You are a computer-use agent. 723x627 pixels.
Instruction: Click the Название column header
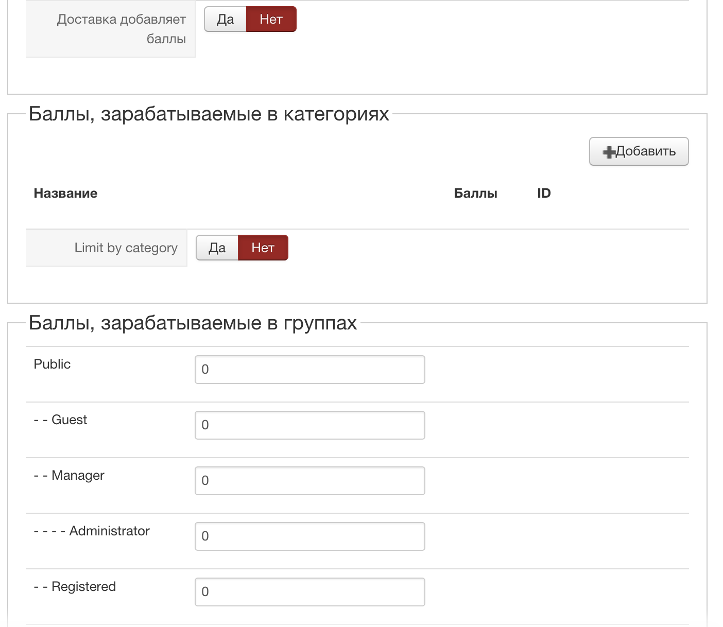coord(65,194)
